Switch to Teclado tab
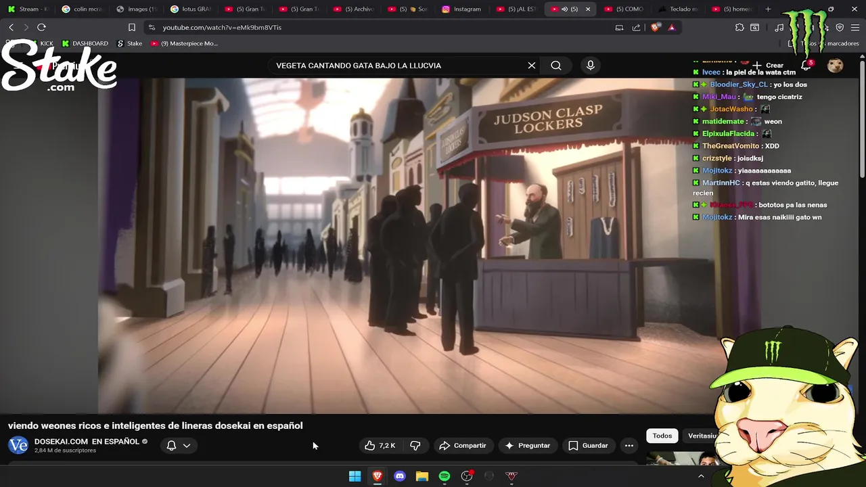866x487 pixels. [x=679, y=9]
